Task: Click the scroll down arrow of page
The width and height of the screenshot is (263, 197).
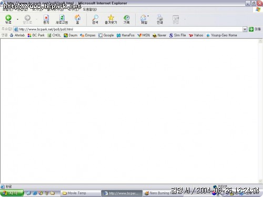Action: pos(260,181)
